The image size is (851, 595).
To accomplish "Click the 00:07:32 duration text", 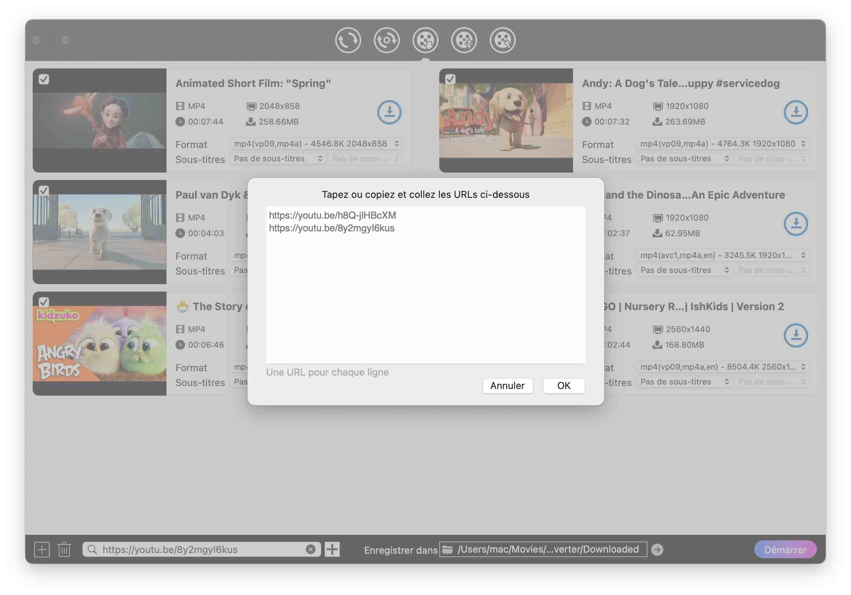I will click(x=612, y=122).
